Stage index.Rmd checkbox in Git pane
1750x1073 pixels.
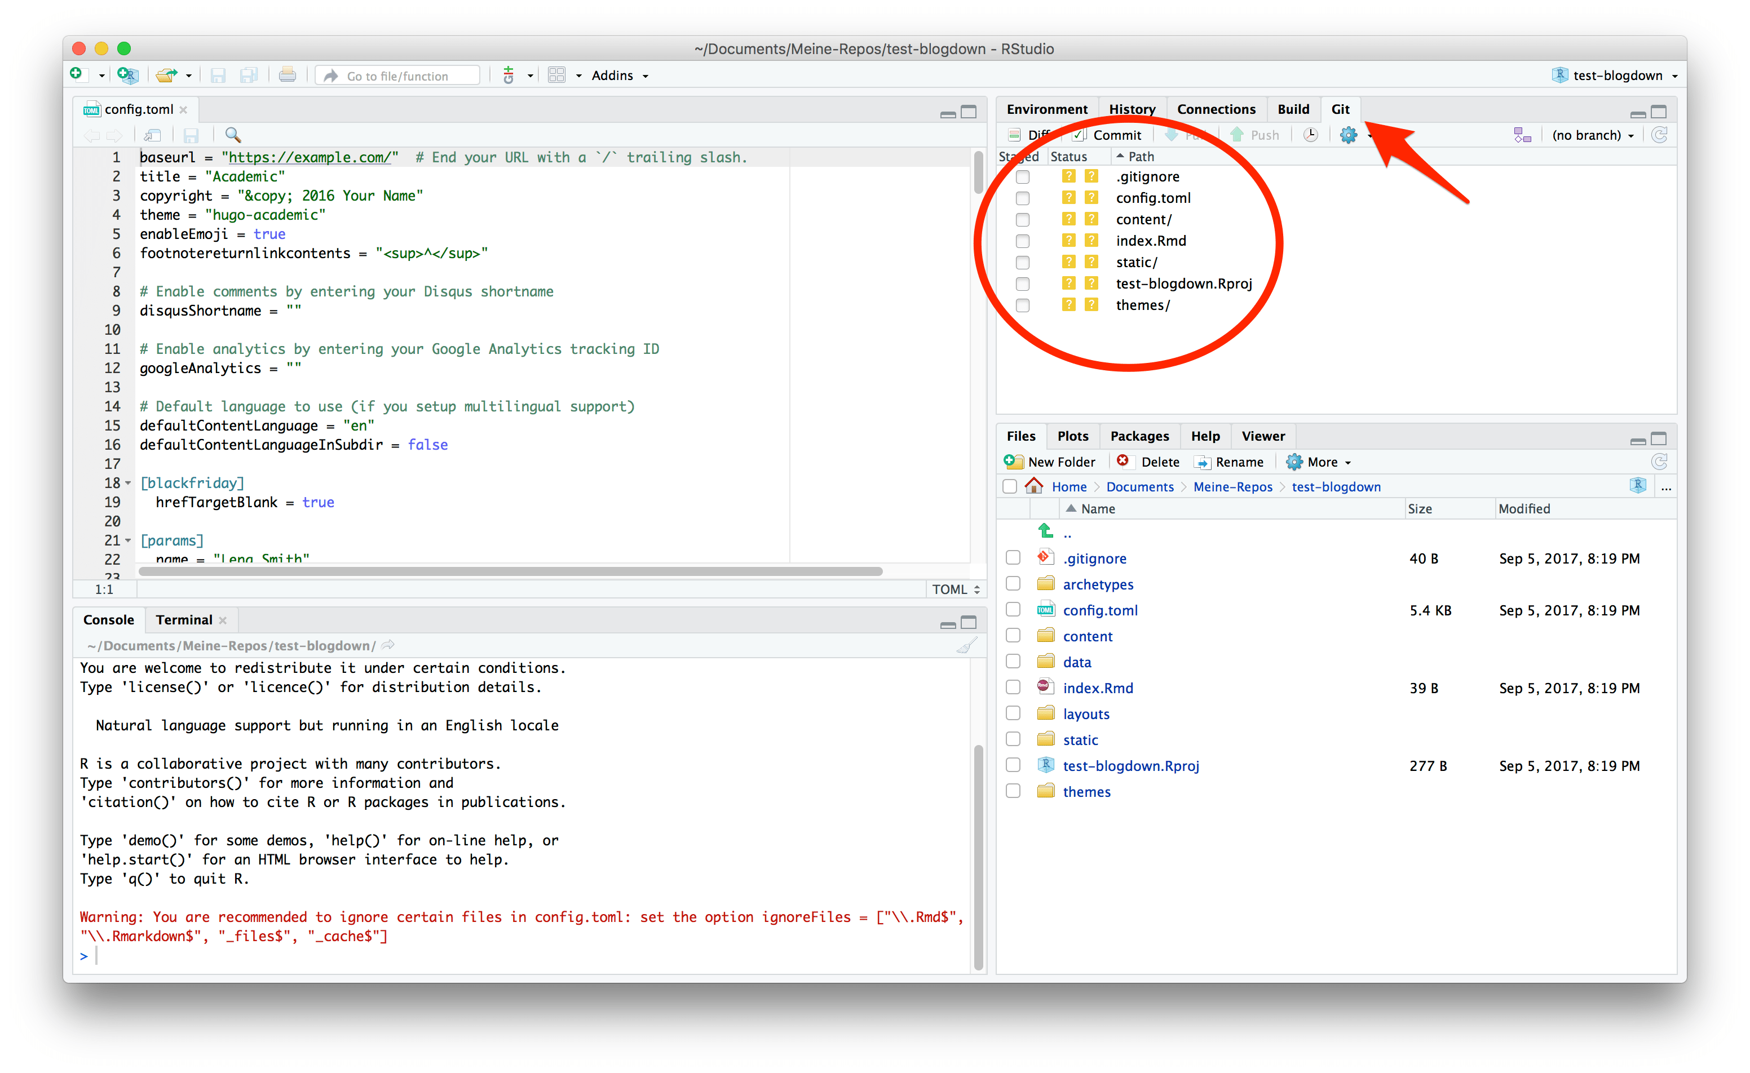(1023, 241)
